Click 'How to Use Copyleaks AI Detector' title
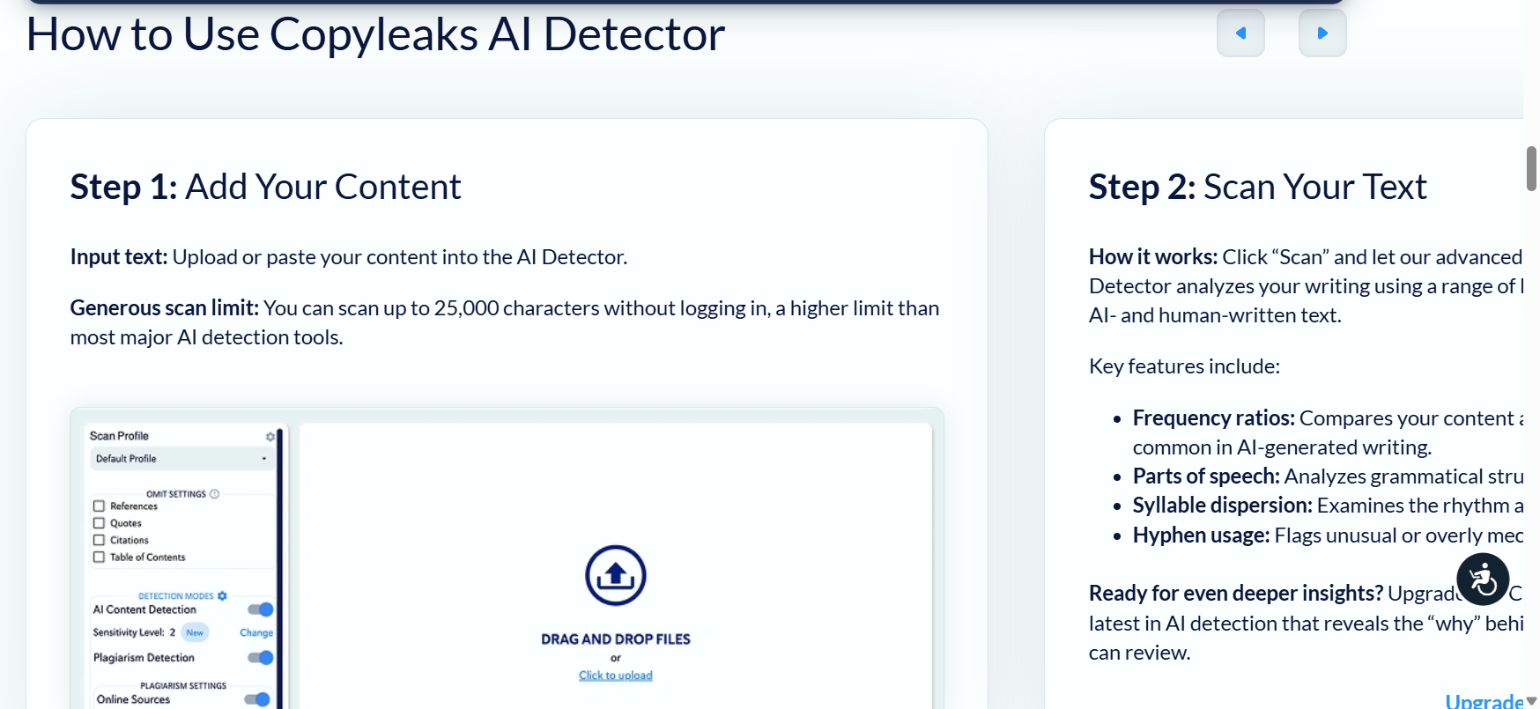Image resolution: width=1540 pixels, height=709 pixels. pyautogui.click(x=375, y=34)
